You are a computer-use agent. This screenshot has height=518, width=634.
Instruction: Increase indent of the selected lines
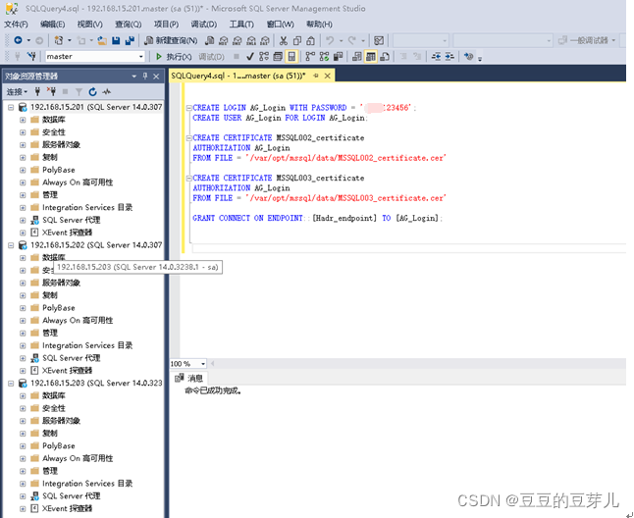click(449, 56)
